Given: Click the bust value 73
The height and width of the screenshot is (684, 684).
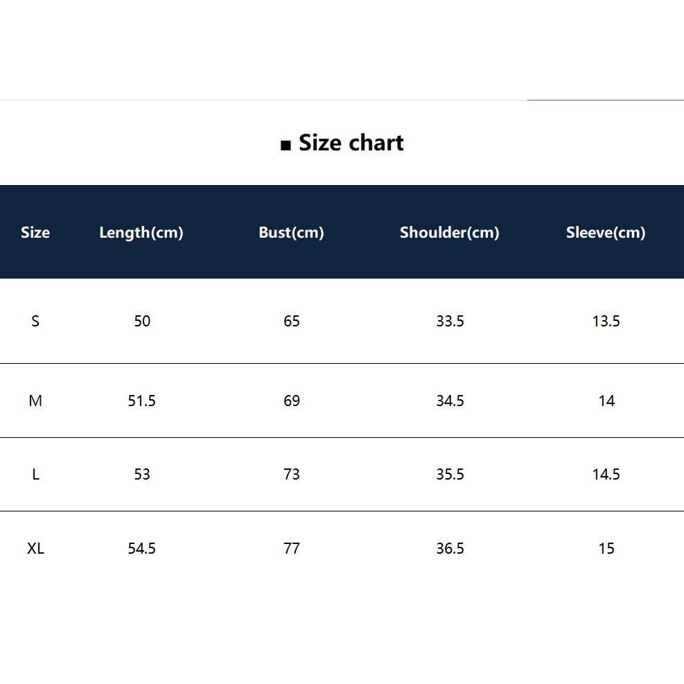Looking at the screenshot, I should (x=292, y=474).
